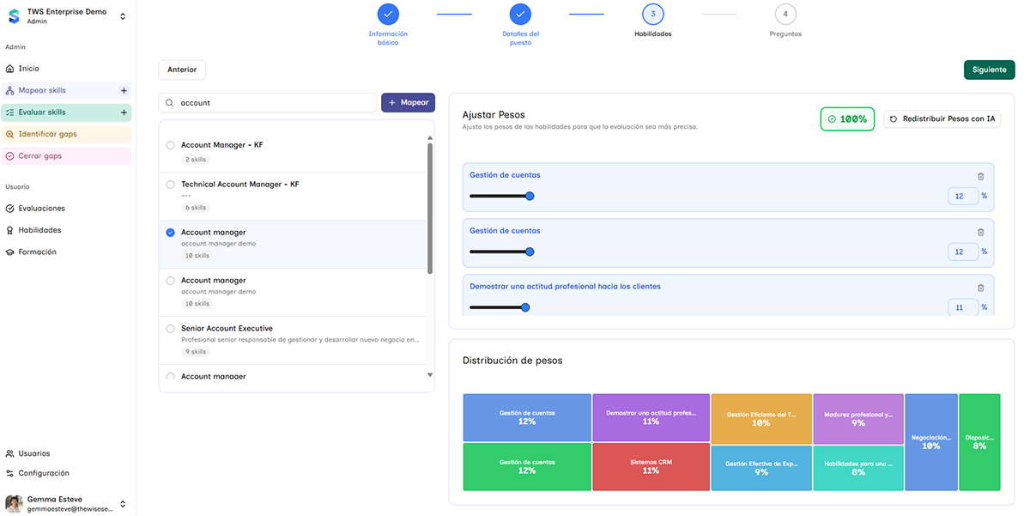Viewport: 1030px width, 516px height.
Task: Delete the skill 'Demostrar una actitud profesional' via trash icon
Action: pyautogui.click(x=980, y=288)
